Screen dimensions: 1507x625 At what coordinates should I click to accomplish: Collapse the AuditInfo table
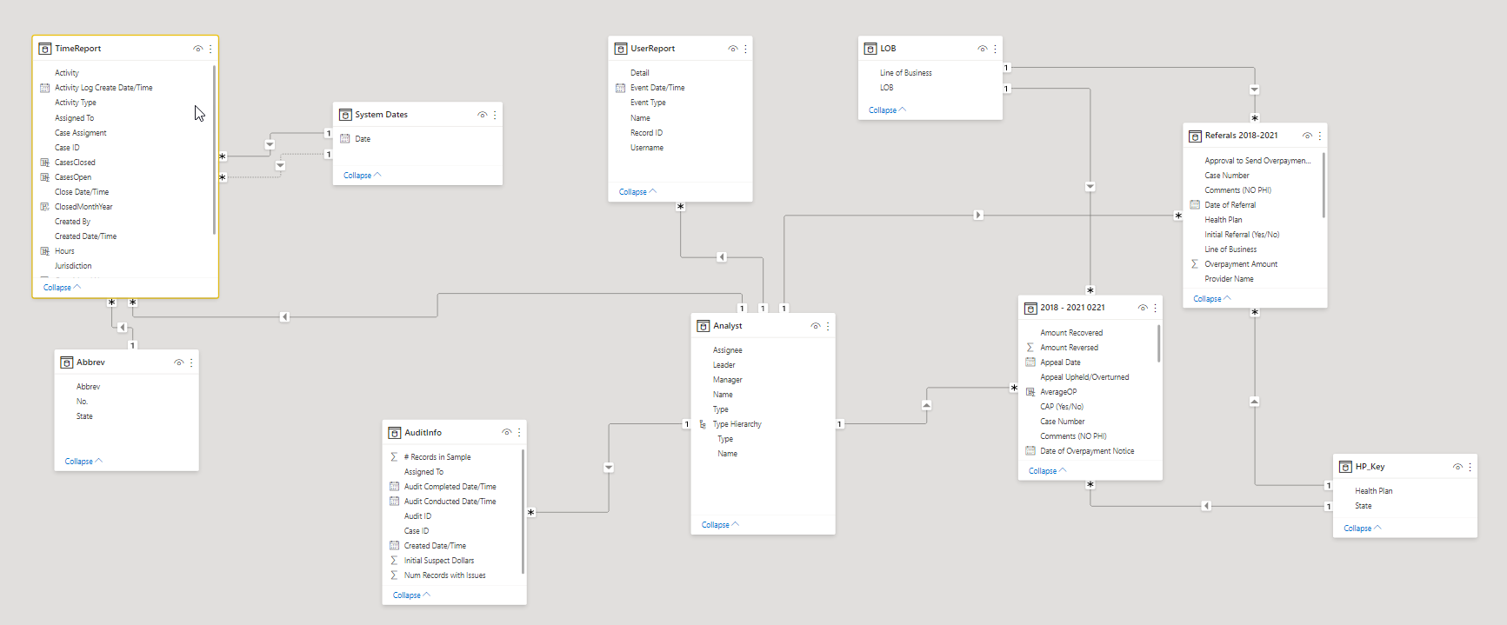pos(411,595)
